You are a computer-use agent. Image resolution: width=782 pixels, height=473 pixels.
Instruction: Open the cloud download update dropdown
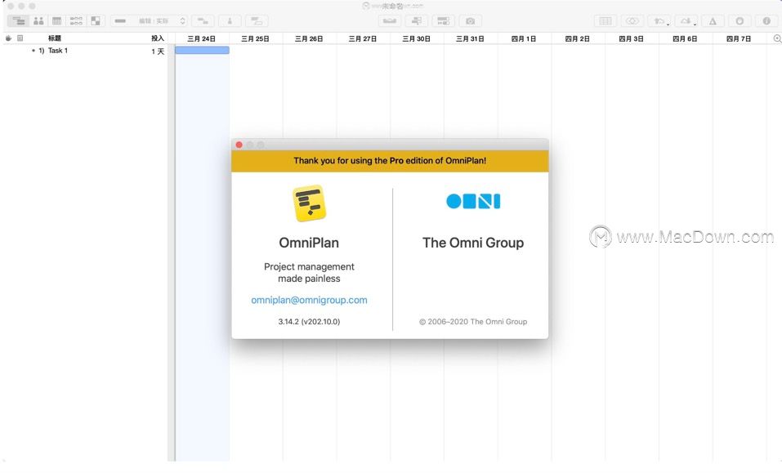(x=686, y=21)
